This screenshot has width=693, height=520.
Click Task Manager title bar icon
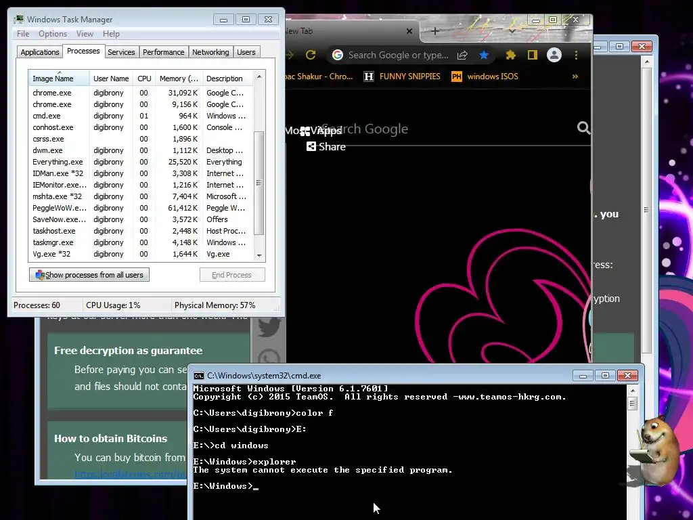click(x=18, y=19)
